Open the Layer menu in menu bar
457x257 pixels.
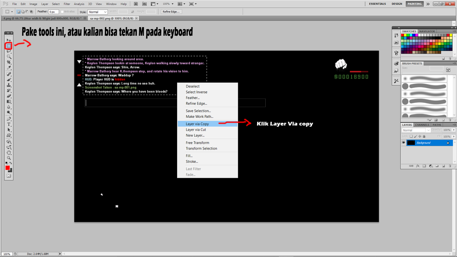click(x=45, y=4)
